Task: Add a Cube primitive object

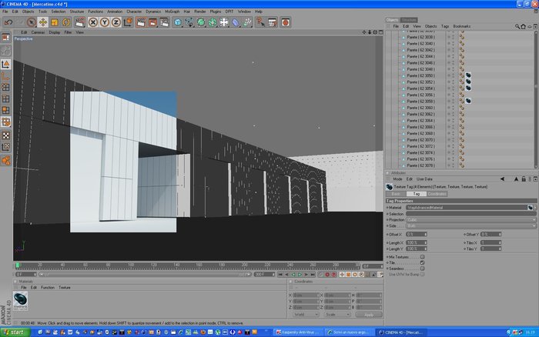Action: pos(178,22)
